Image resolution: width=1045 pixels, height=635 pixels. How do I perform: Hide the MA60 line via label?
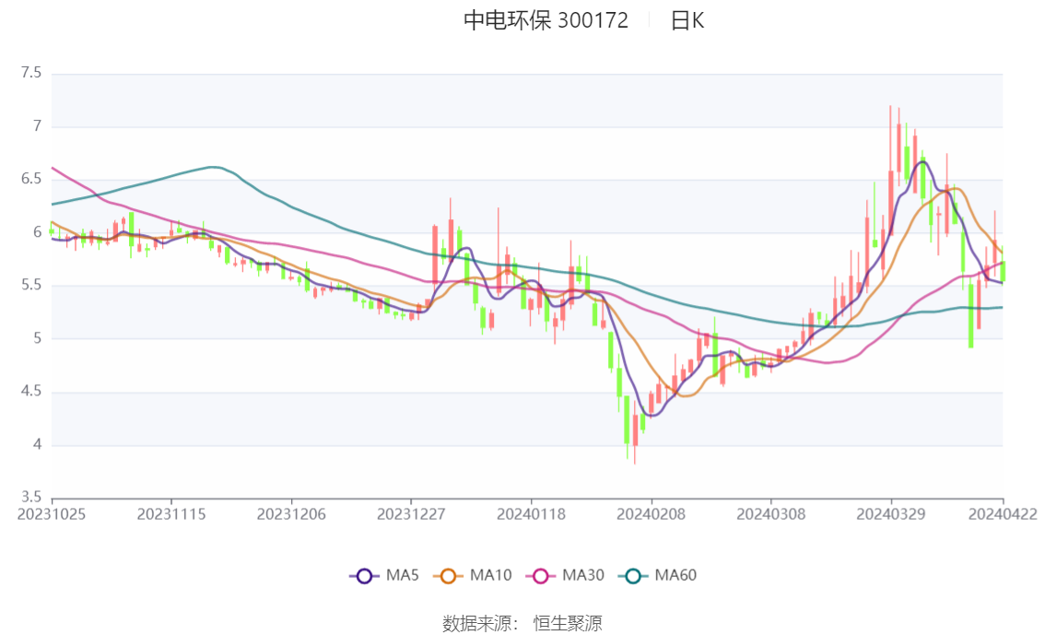click(675, 575)
